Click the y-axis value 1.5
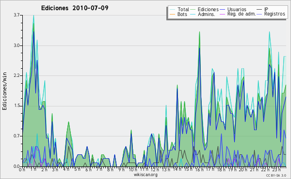The image size is (291, 179). [x=16, y=106]
